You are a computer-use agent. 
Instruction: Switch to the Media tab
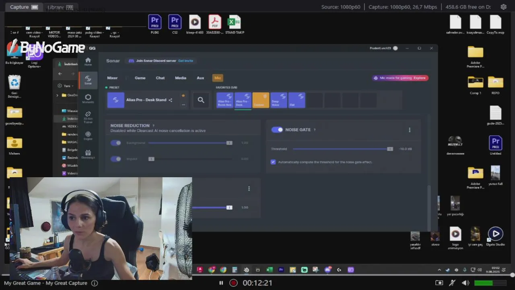point(181,78)
